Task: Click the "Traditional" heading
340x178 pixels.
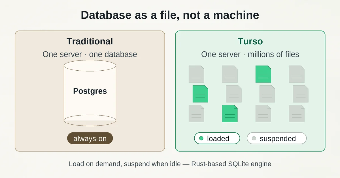Action: click(x=90, y=41)
